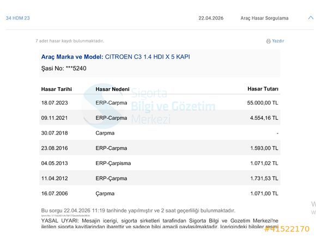Click the Hasar Tarihi column header

[x=57, y=89]
